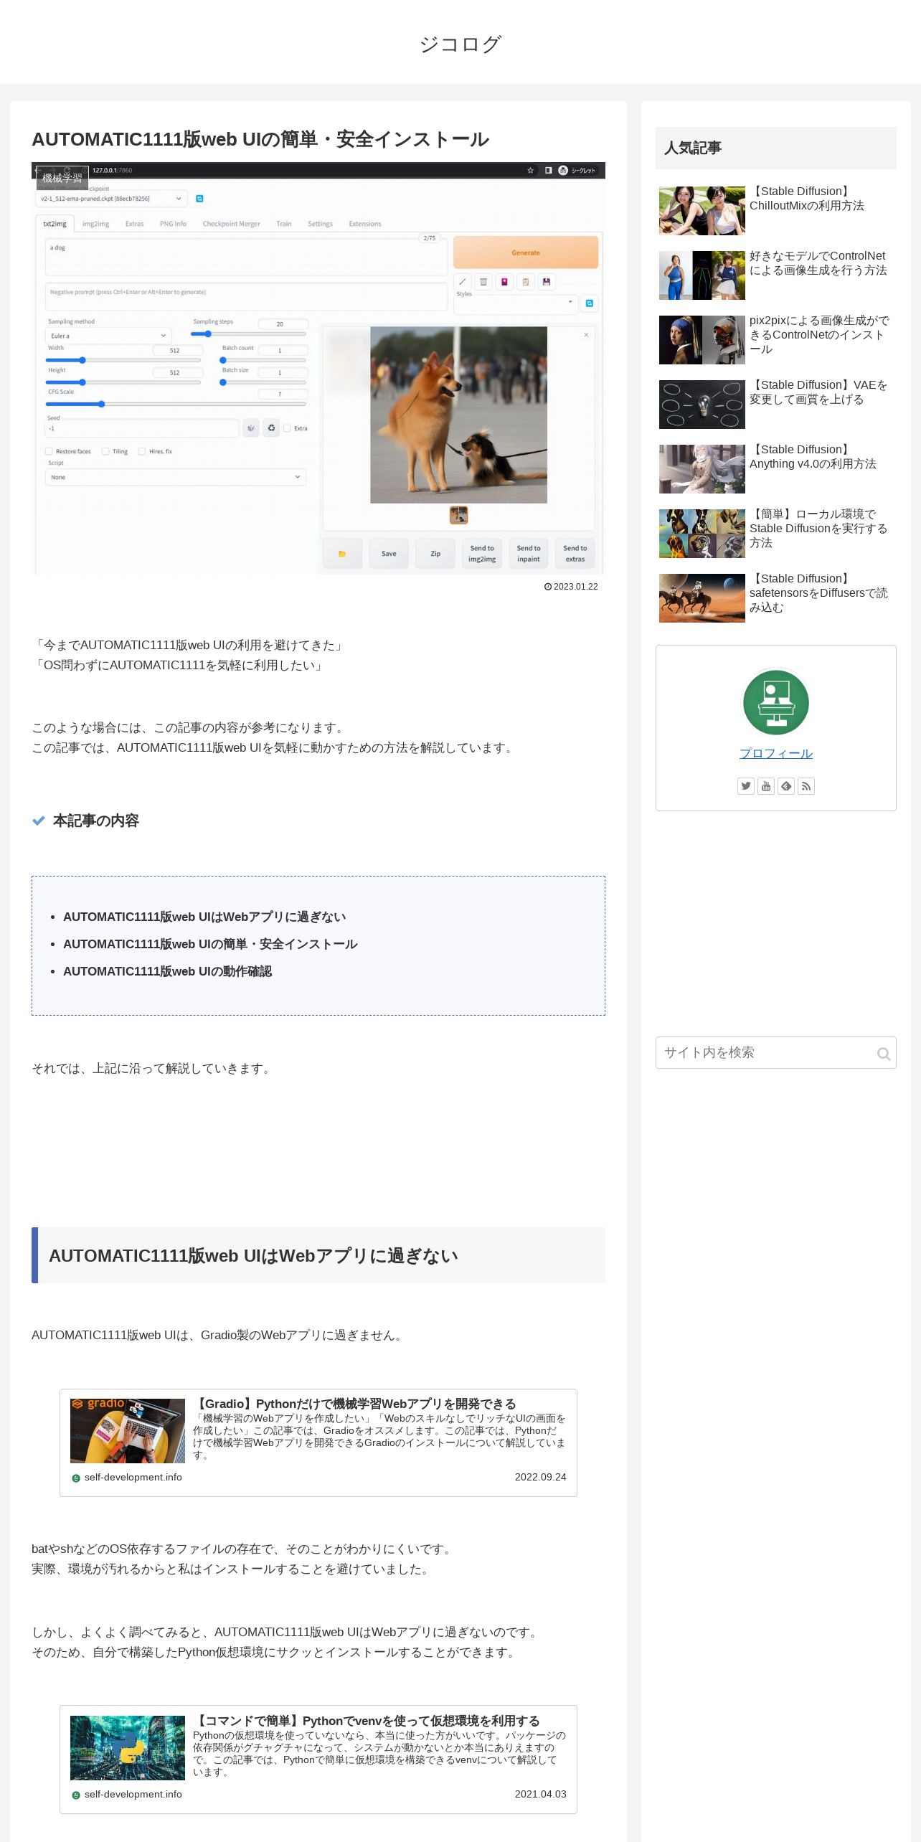Image resolution: width=921 pixels, height=1842 pixels.
Task: Click the Girl with Pearl Earring pix2pix thumbnail
Action: [x=702, y=340]
